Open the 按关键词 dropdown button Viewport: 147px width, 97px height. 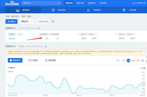pos(11,22)
